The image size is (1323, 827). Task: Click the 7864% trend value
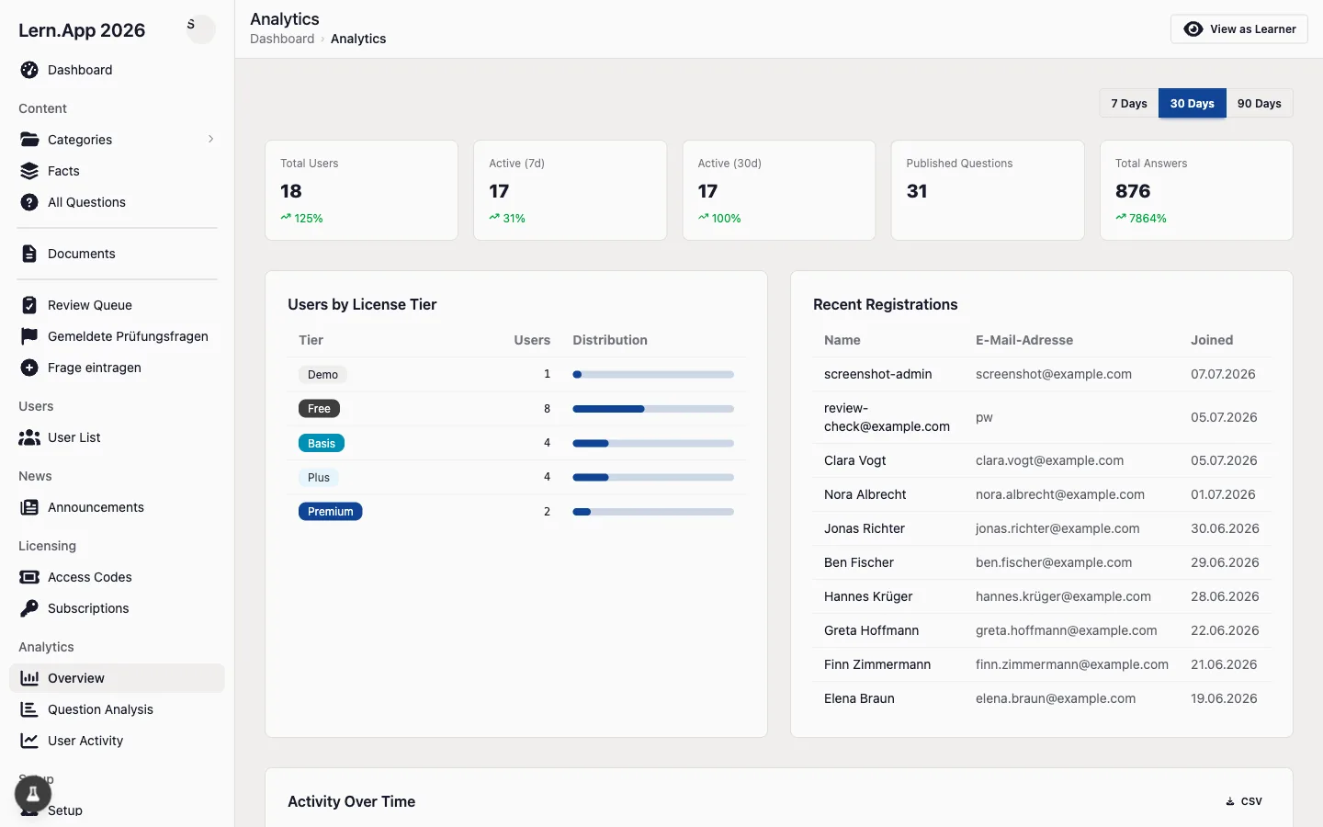[1148, 219]
